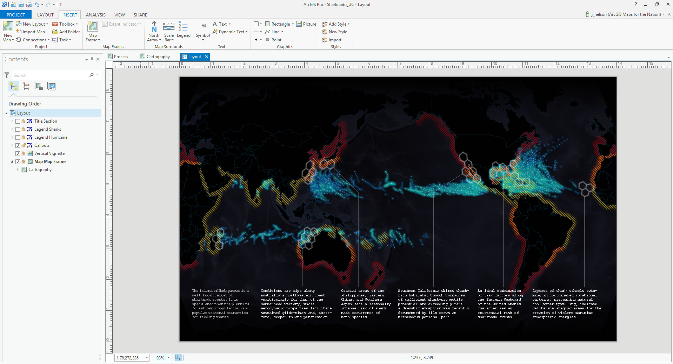This screenshot has width=673, height=364.
Task: Insert a Picture graphic
Action: pyautogui.click(x=306, y=24)
